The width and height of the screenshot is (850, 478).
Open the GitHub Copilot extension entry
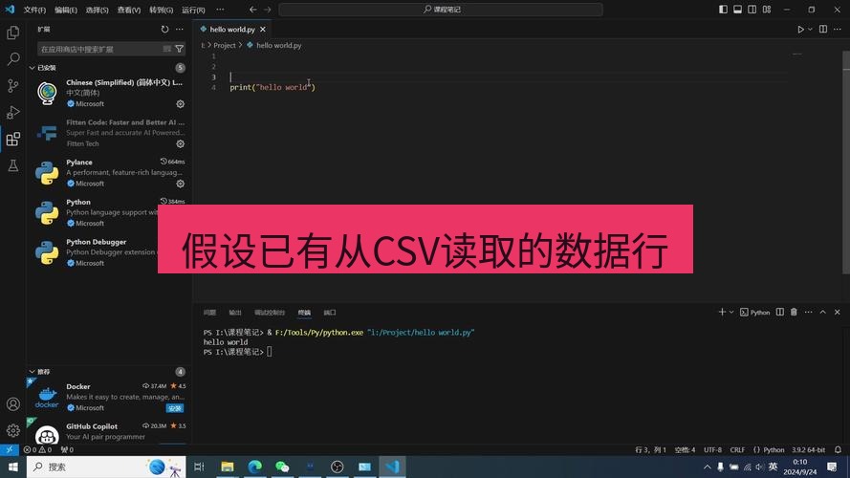109,431
